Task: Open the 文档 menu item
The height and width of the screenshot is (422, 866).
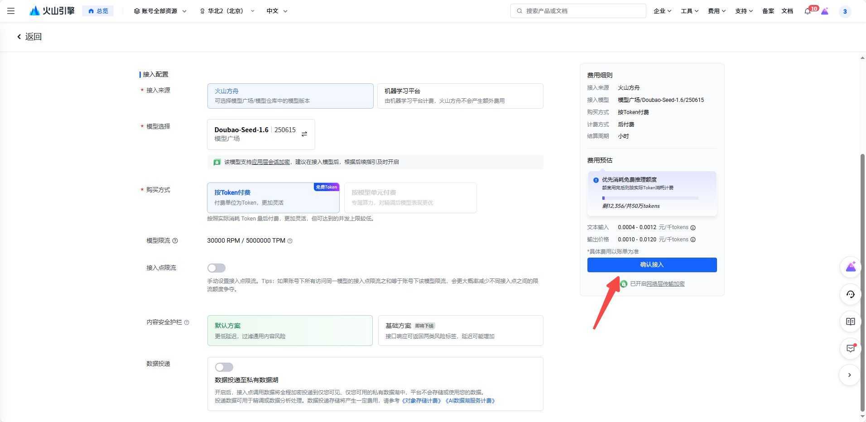Action: 787,11
